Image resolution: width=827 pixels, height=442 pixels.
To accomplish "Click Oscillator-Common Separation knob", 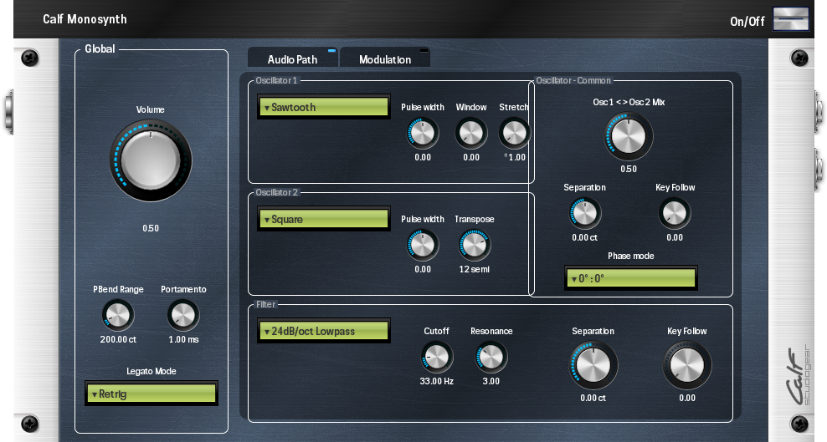I will (x=585, y=214).
